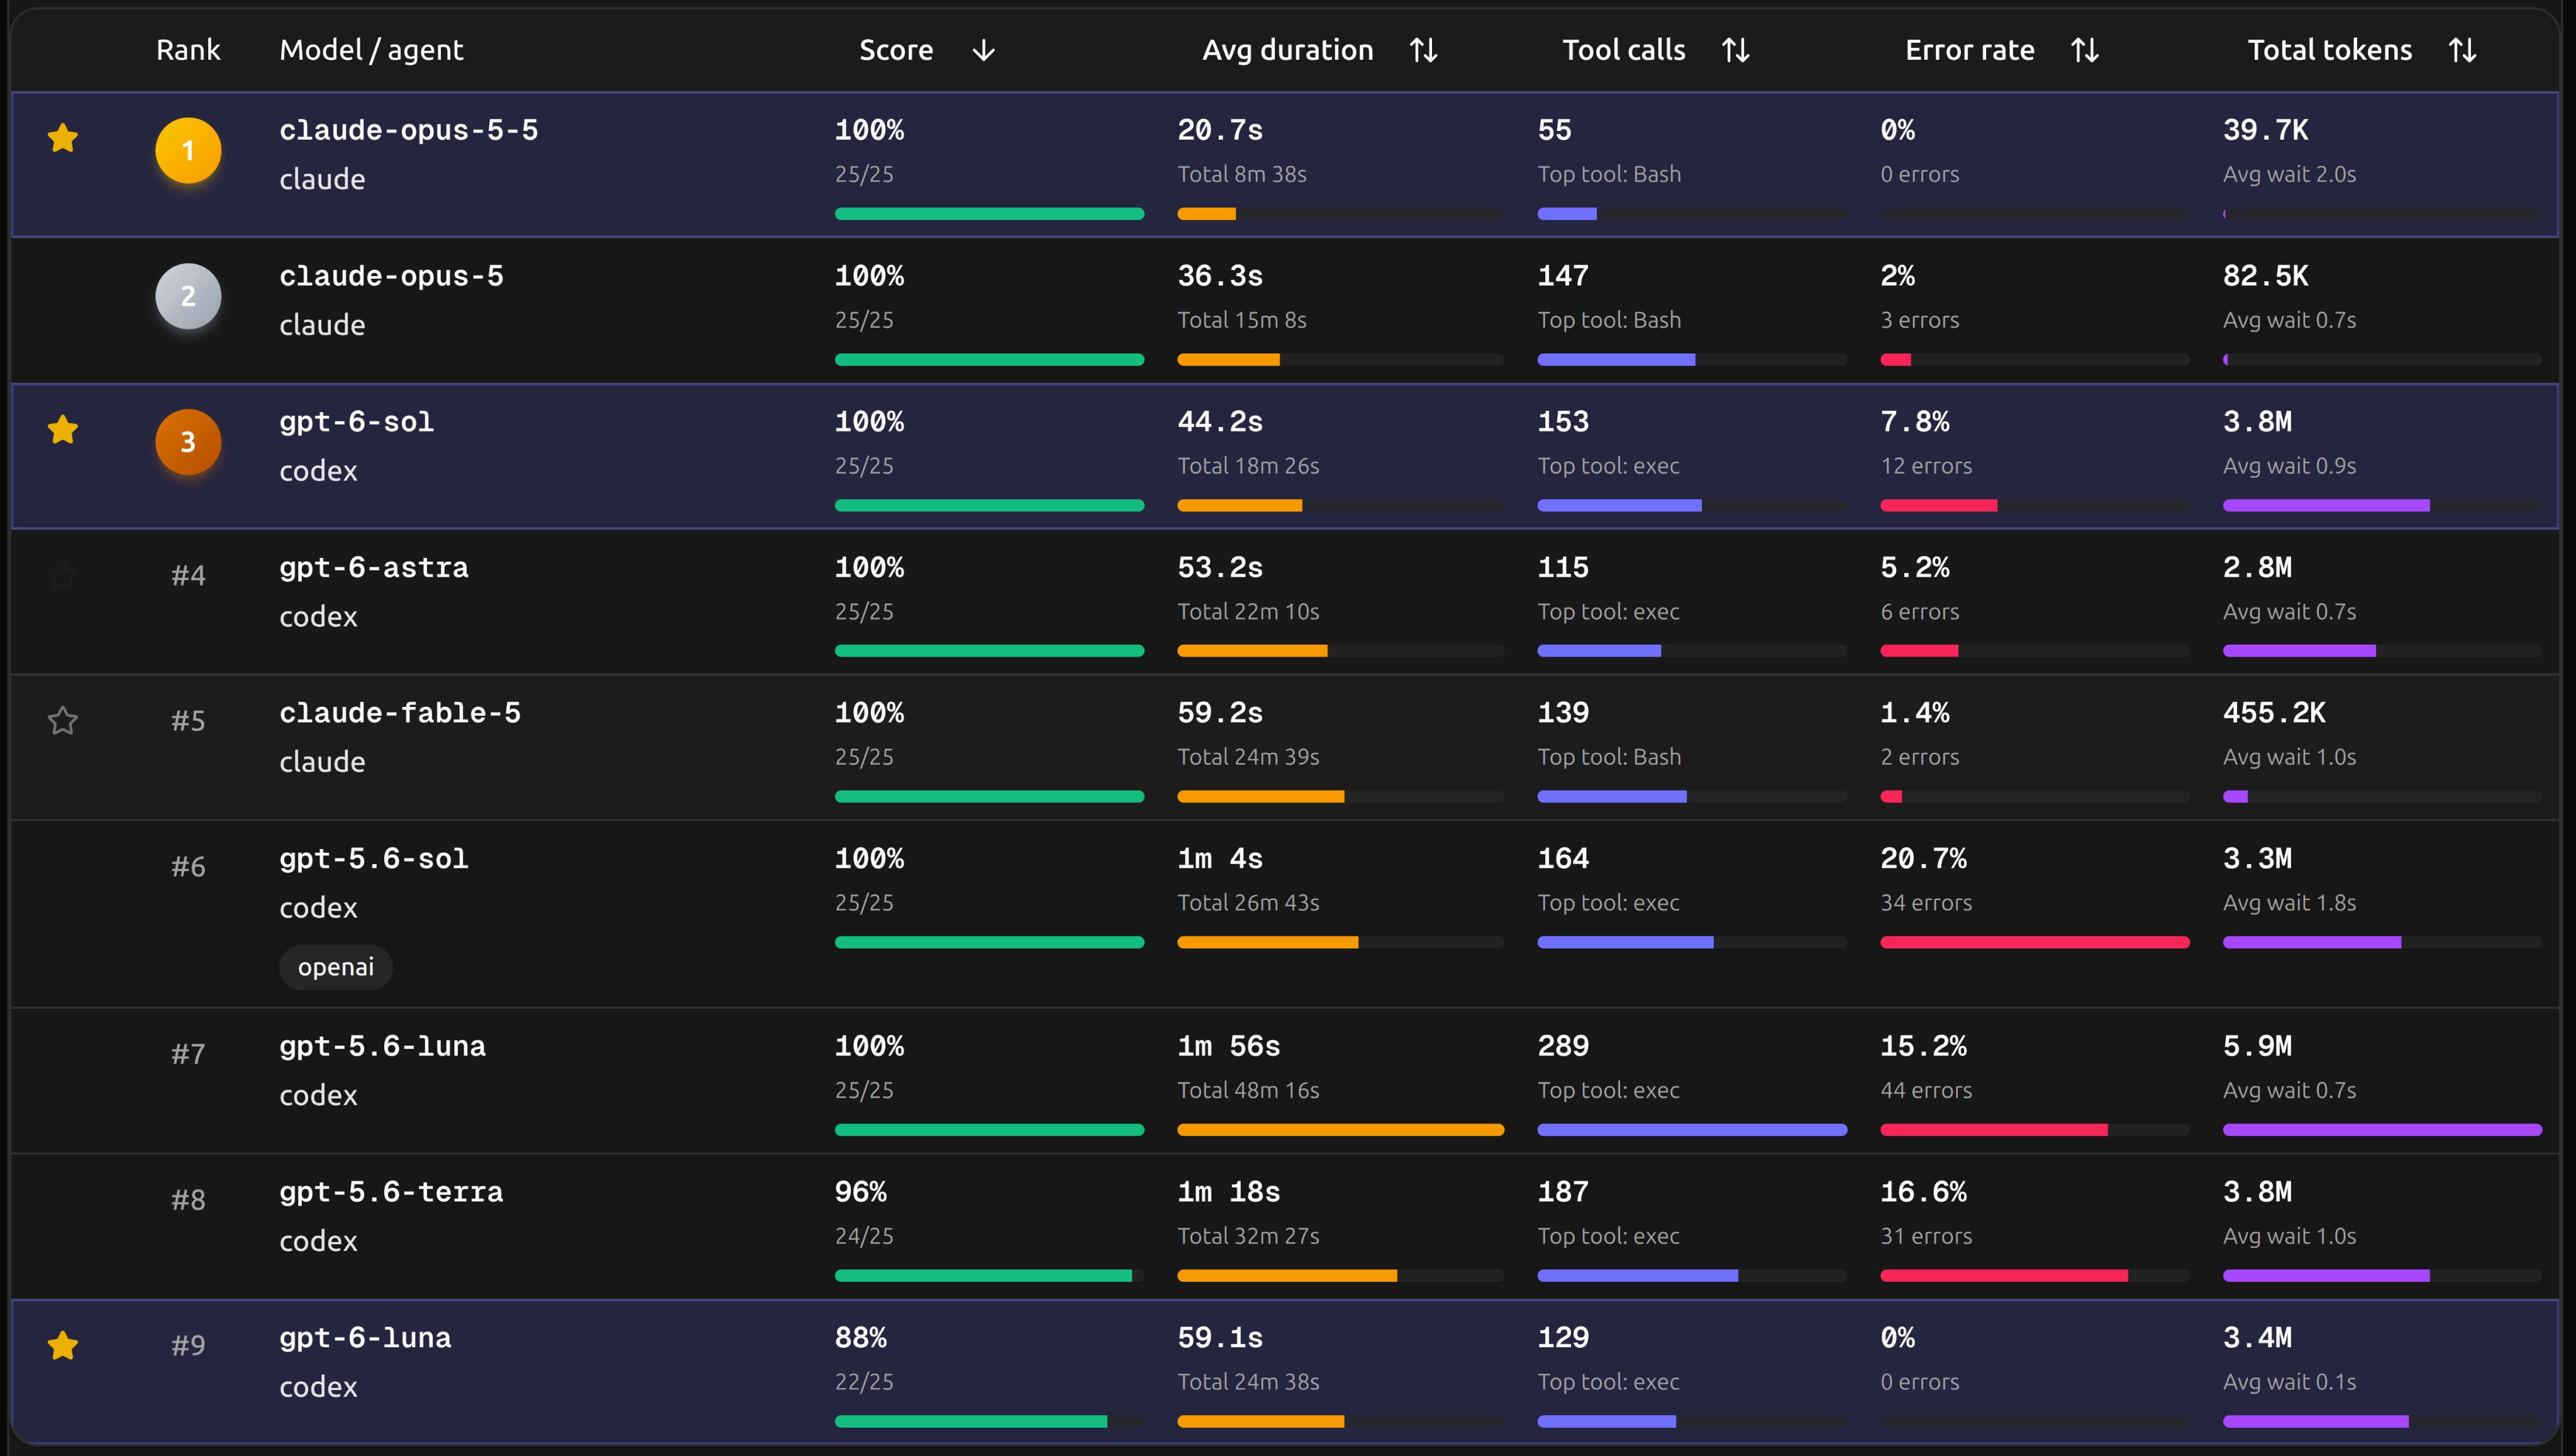Screen dimensions: 2576x1456
Task: Select the gpt-5.6-sol model name
Action: point(374,859)
